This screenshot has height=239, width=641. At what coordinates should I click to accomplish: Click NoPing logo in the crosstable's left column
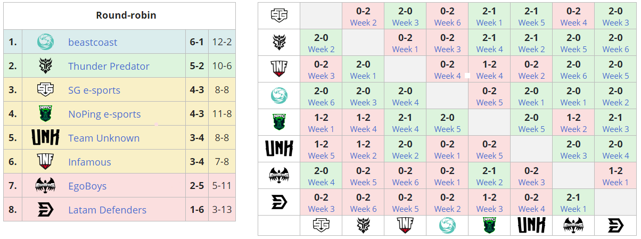pyautogui.click(x=279, y=122)
